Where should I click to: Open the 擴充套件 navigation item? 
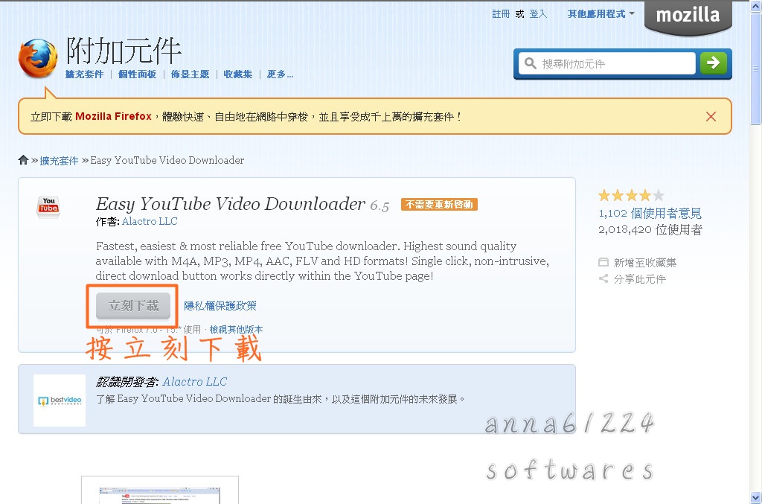coord(85,74)
